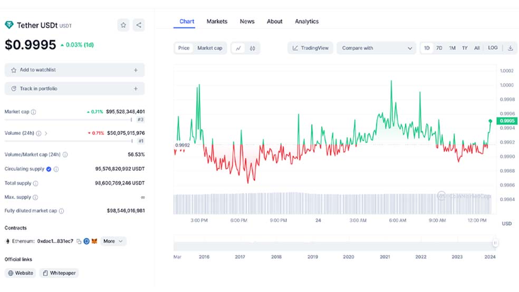This screenshot has height=292, width=519.
Task: Open the Whitepaper link
Action: point(59,273)
